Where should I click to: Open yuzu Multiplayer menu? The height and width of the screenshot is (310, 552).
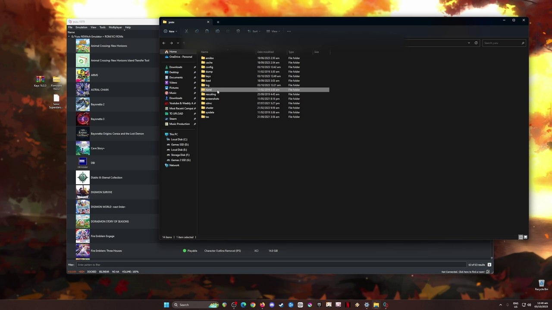click(115, 27)
